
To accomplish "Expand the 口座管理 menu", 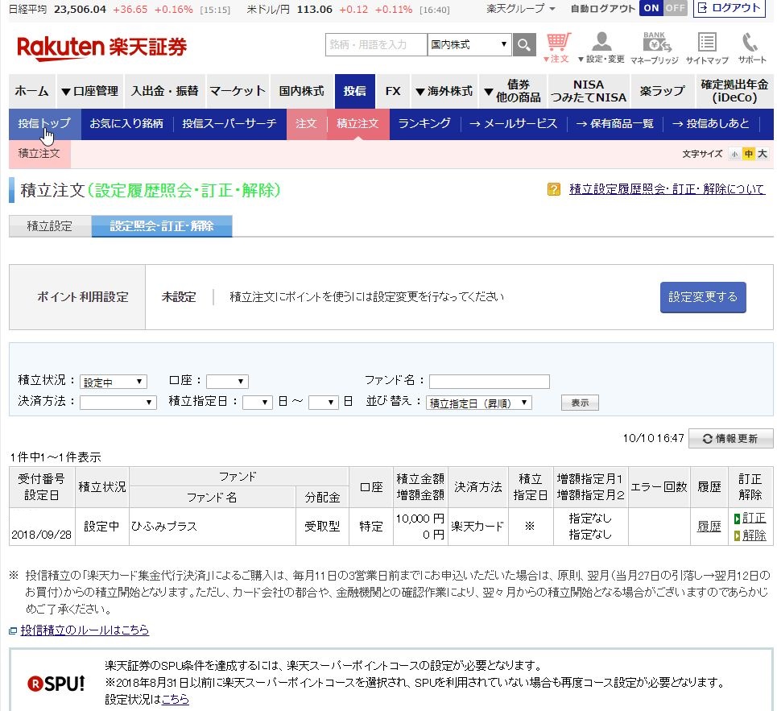I will (x=90, y=91).
